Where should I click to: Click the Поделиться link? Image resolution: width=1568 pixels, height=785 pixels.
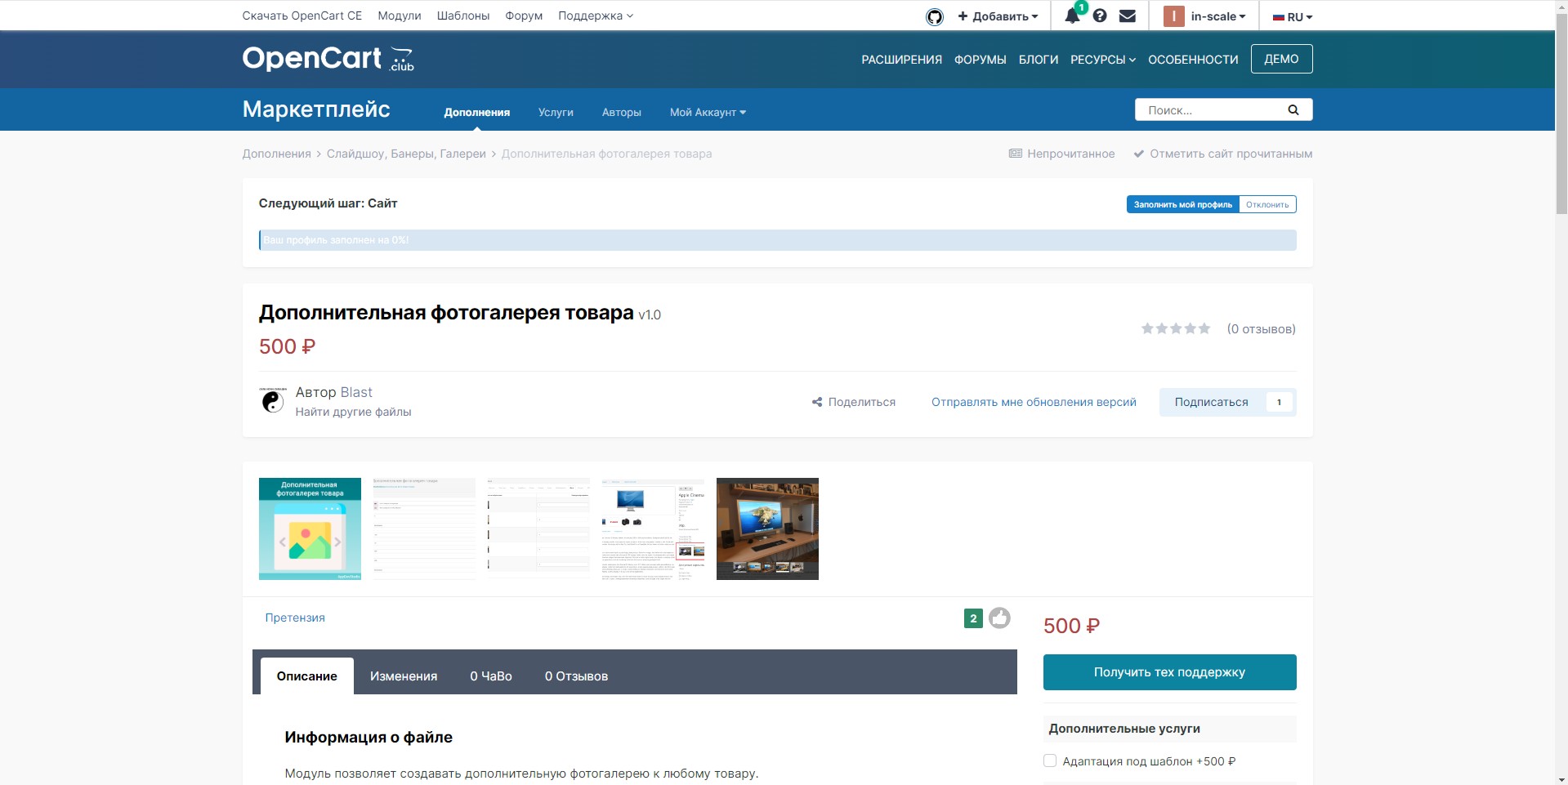tap(853, 402)
